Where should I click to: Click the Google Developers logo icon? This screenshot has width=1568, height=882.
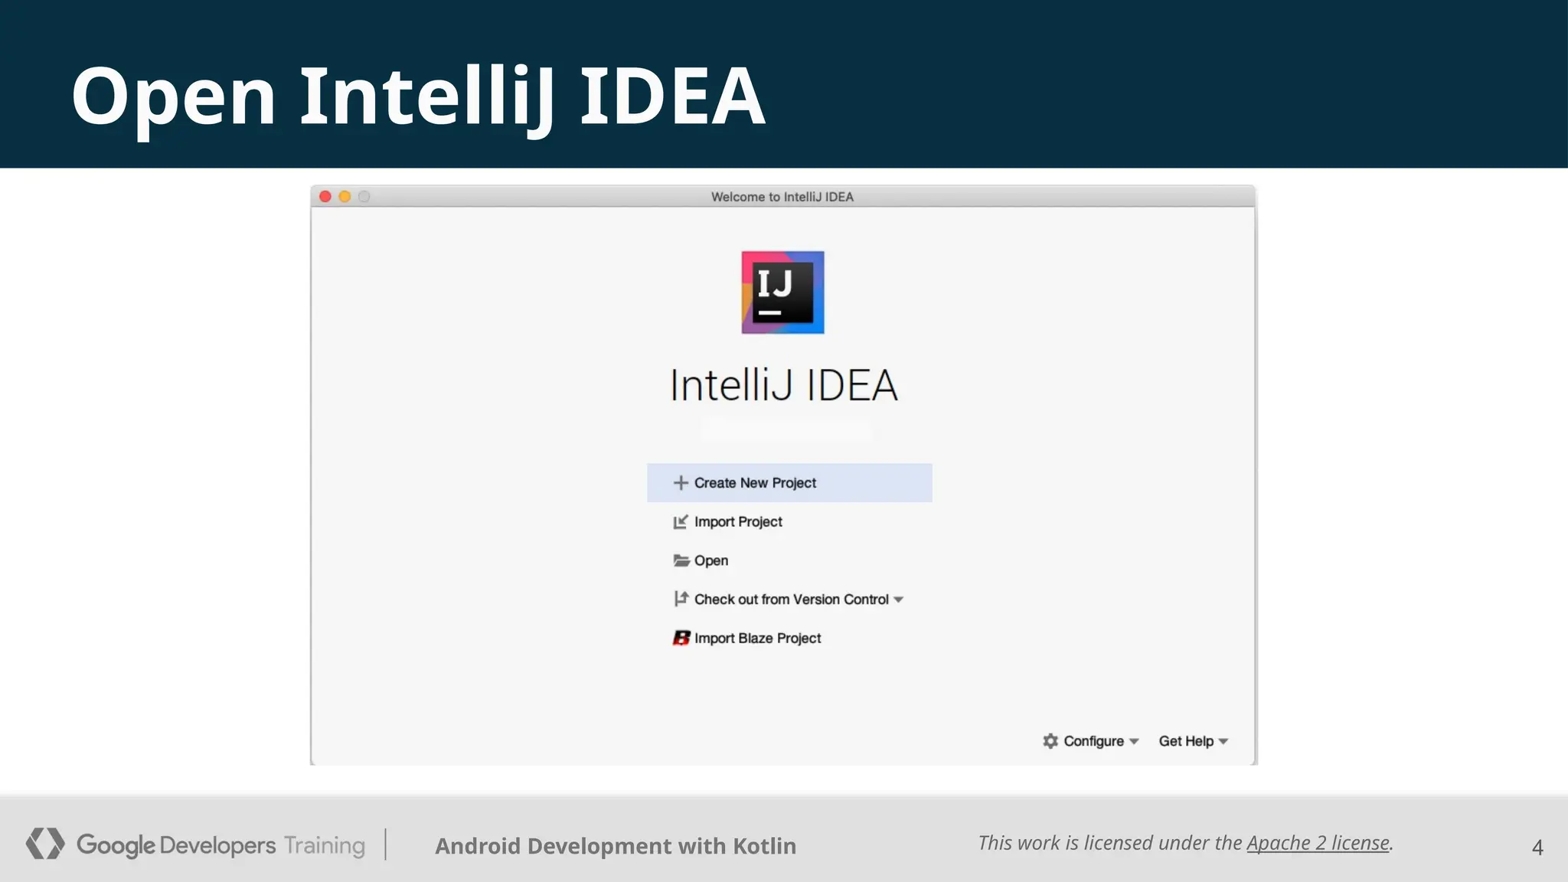45,844
